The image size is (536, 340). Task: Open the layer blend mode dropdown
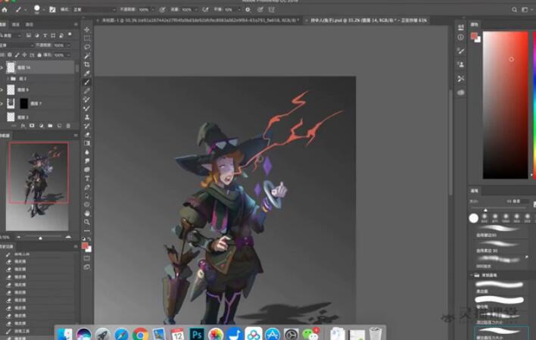(17, 45)
